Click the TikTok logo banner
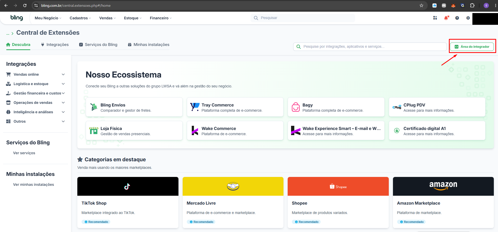Screen dimensions: 498x232 click(128, 186)
